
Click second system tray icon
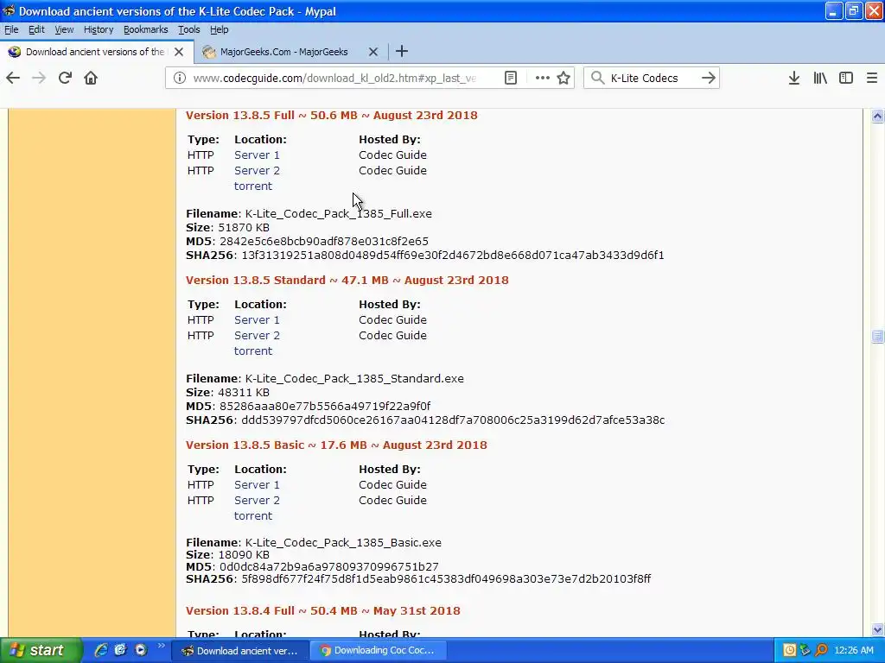coord(805,651)
